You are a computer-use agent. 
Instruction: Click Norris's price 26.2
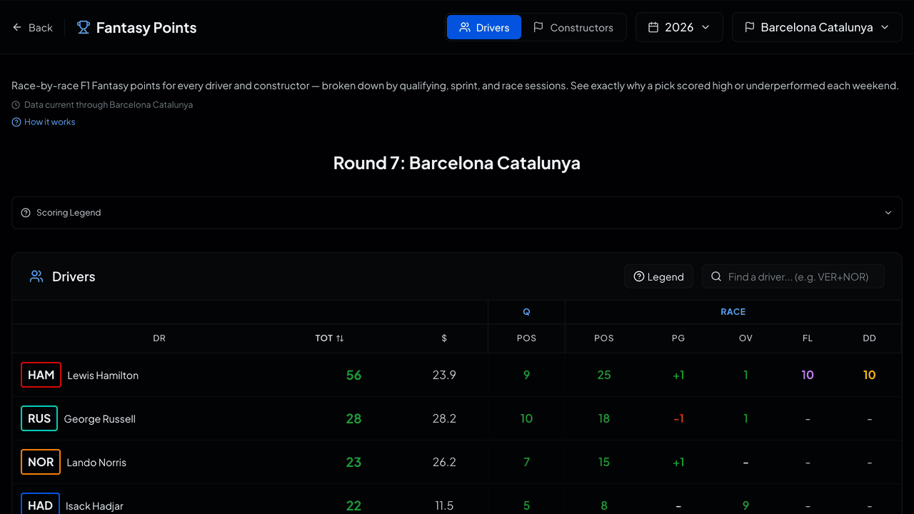click(444, 463)
